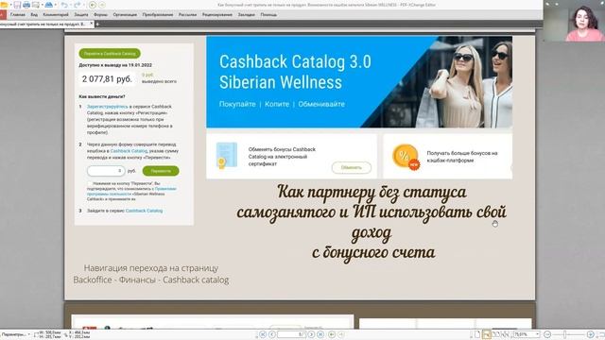
Task: Go to next view with forward arrow icon
Action: tap(102, 5)
